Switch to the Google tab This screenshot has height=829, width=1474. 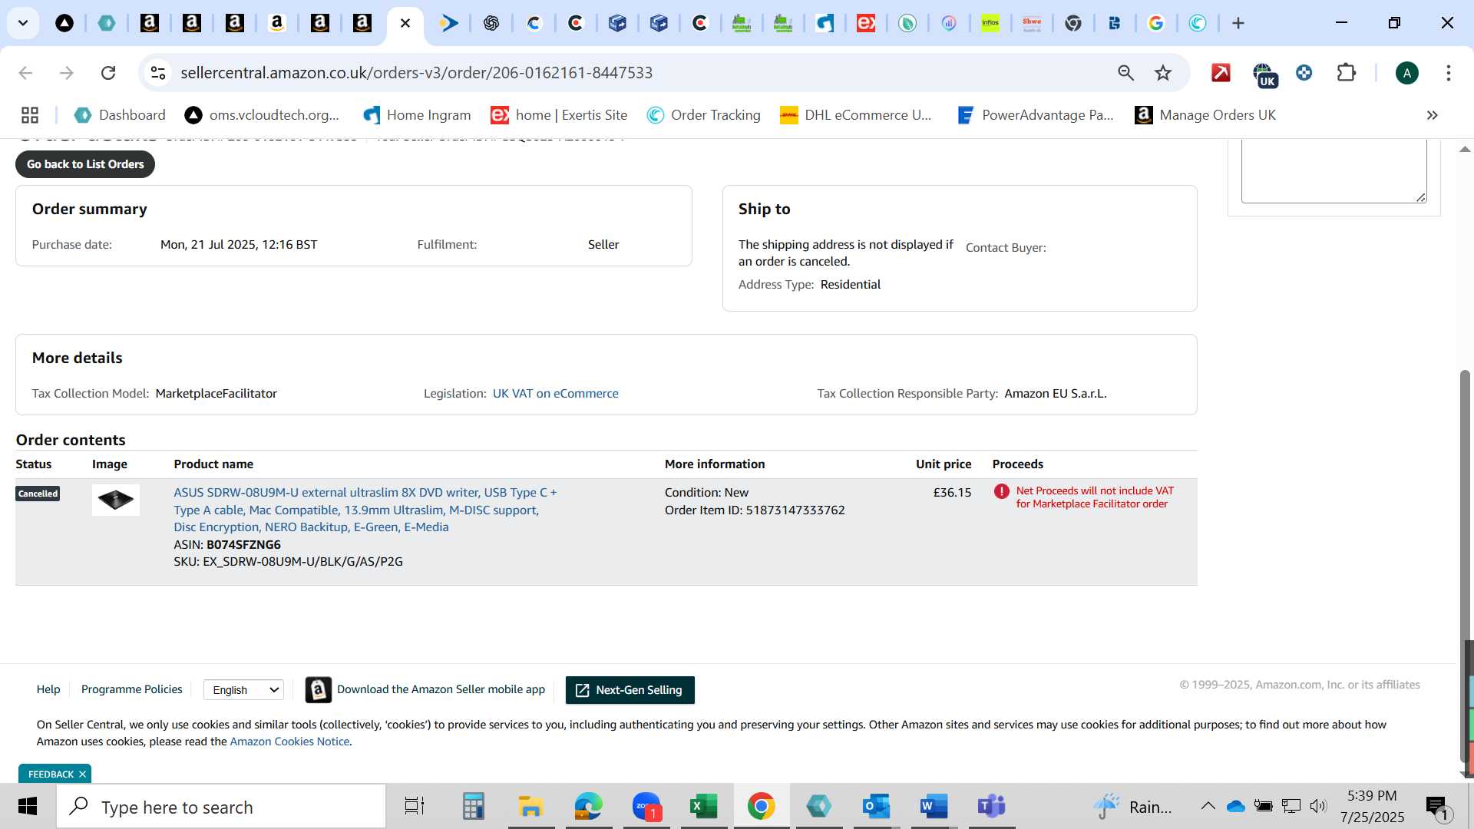pyautogui.click(x=1155, y=23)
